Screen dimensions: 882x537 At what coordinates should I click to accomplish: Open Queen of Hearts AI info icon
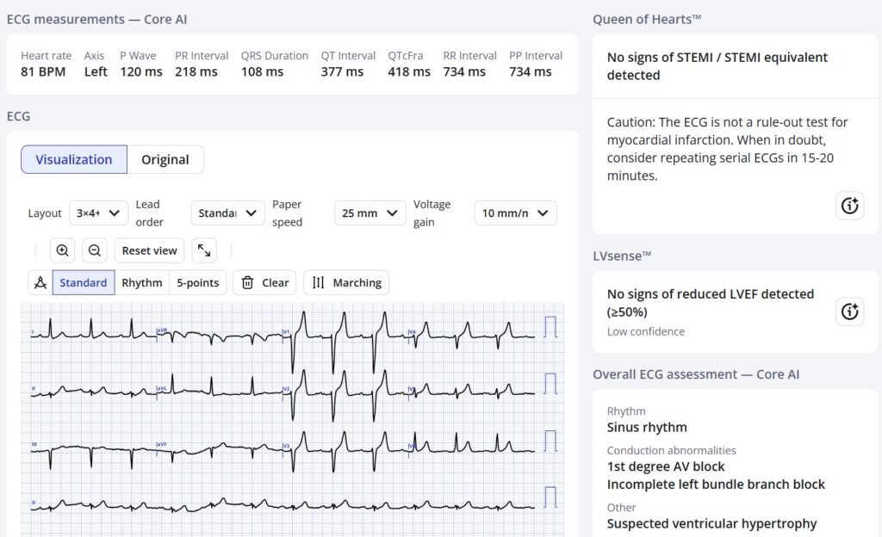pyautogui.click(x=849, y=206)
